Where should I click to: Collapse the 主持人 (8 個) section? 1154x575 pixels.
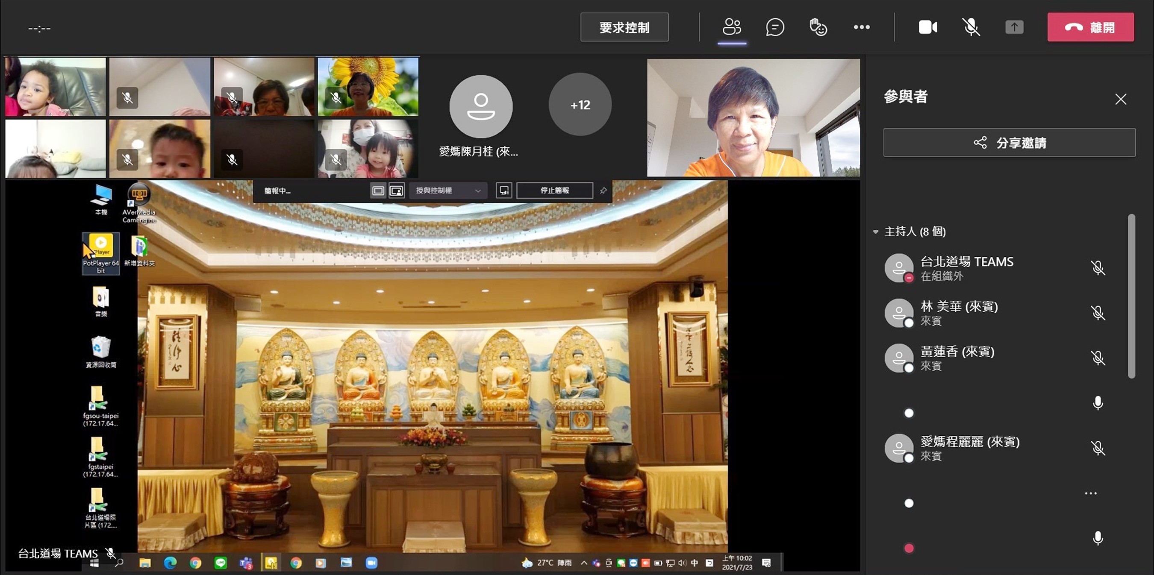pos(875,232)
